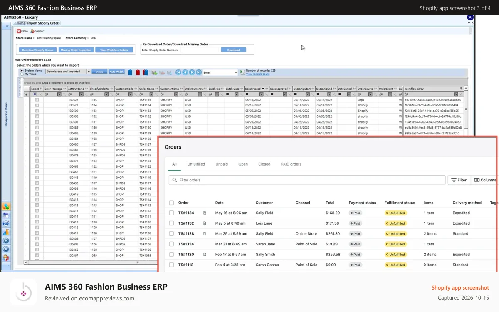Open document note icon for order TS#1132

(205, 223)
